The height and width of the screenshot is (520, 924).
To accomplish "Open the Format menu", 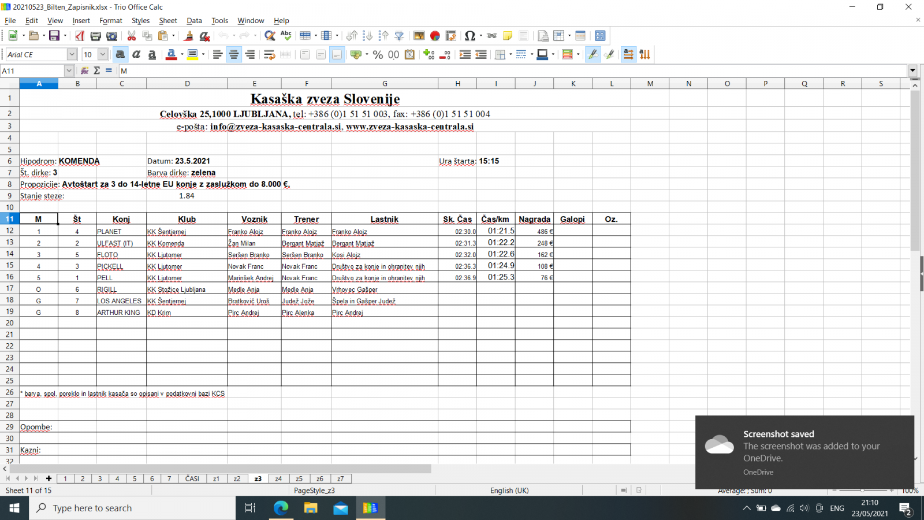I will click(x=110, y=20).
